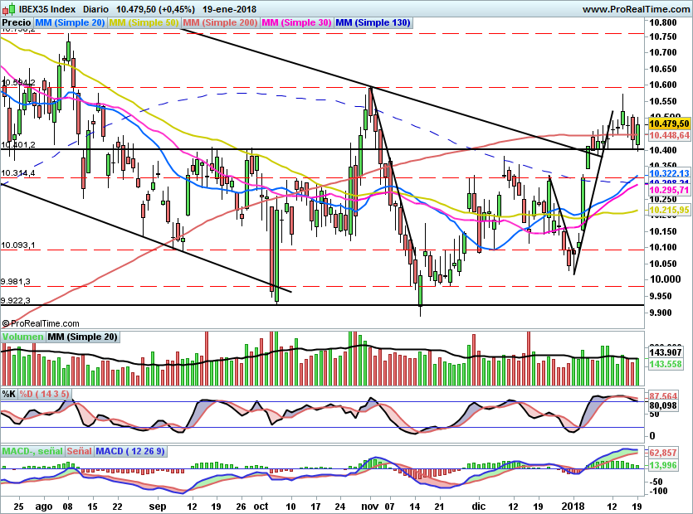Click the Volumen panel label
Image resolution: width=693 pixels, height=514 pixels.
23,337
